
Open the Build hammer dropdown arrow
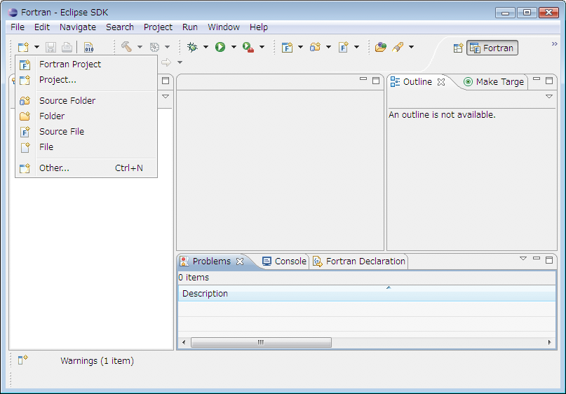[x=140, y=47]
